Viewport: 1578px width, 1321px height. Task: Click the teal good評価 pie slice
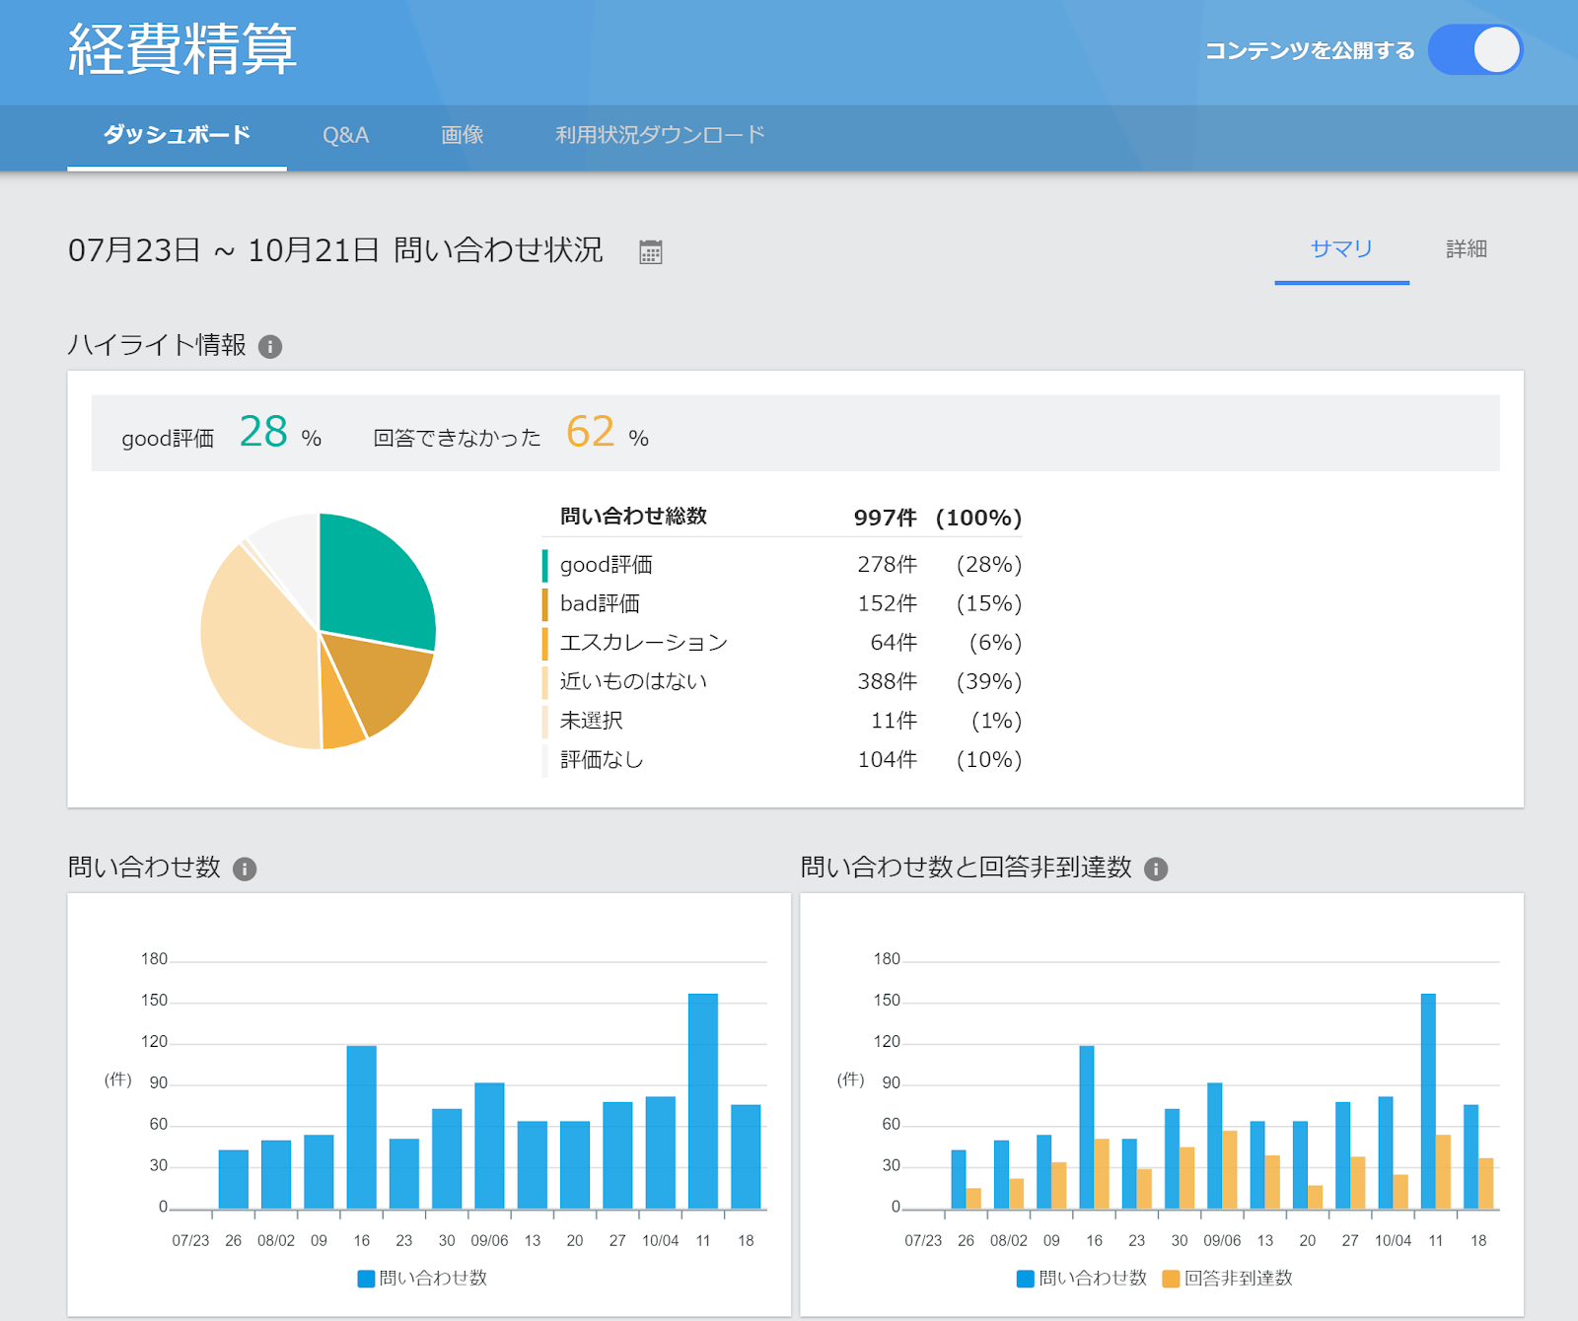point(375,582)
